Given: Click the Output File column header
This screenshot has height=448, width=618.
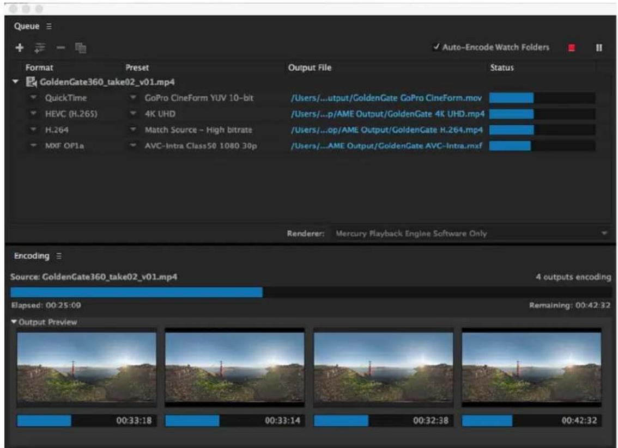Looking at the screenshot, I should pyautogui.click(x=310, y=67).
